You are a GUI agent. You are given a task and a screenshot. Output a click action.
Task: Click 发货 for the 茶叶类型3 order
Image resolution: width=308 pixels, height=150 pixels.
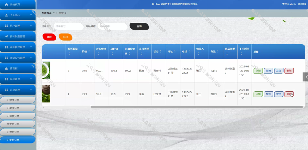point(279,71)
